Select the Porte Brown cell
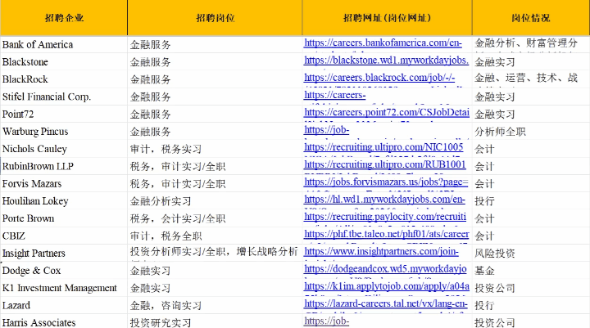The image size is (590, 328). [64, 218]
